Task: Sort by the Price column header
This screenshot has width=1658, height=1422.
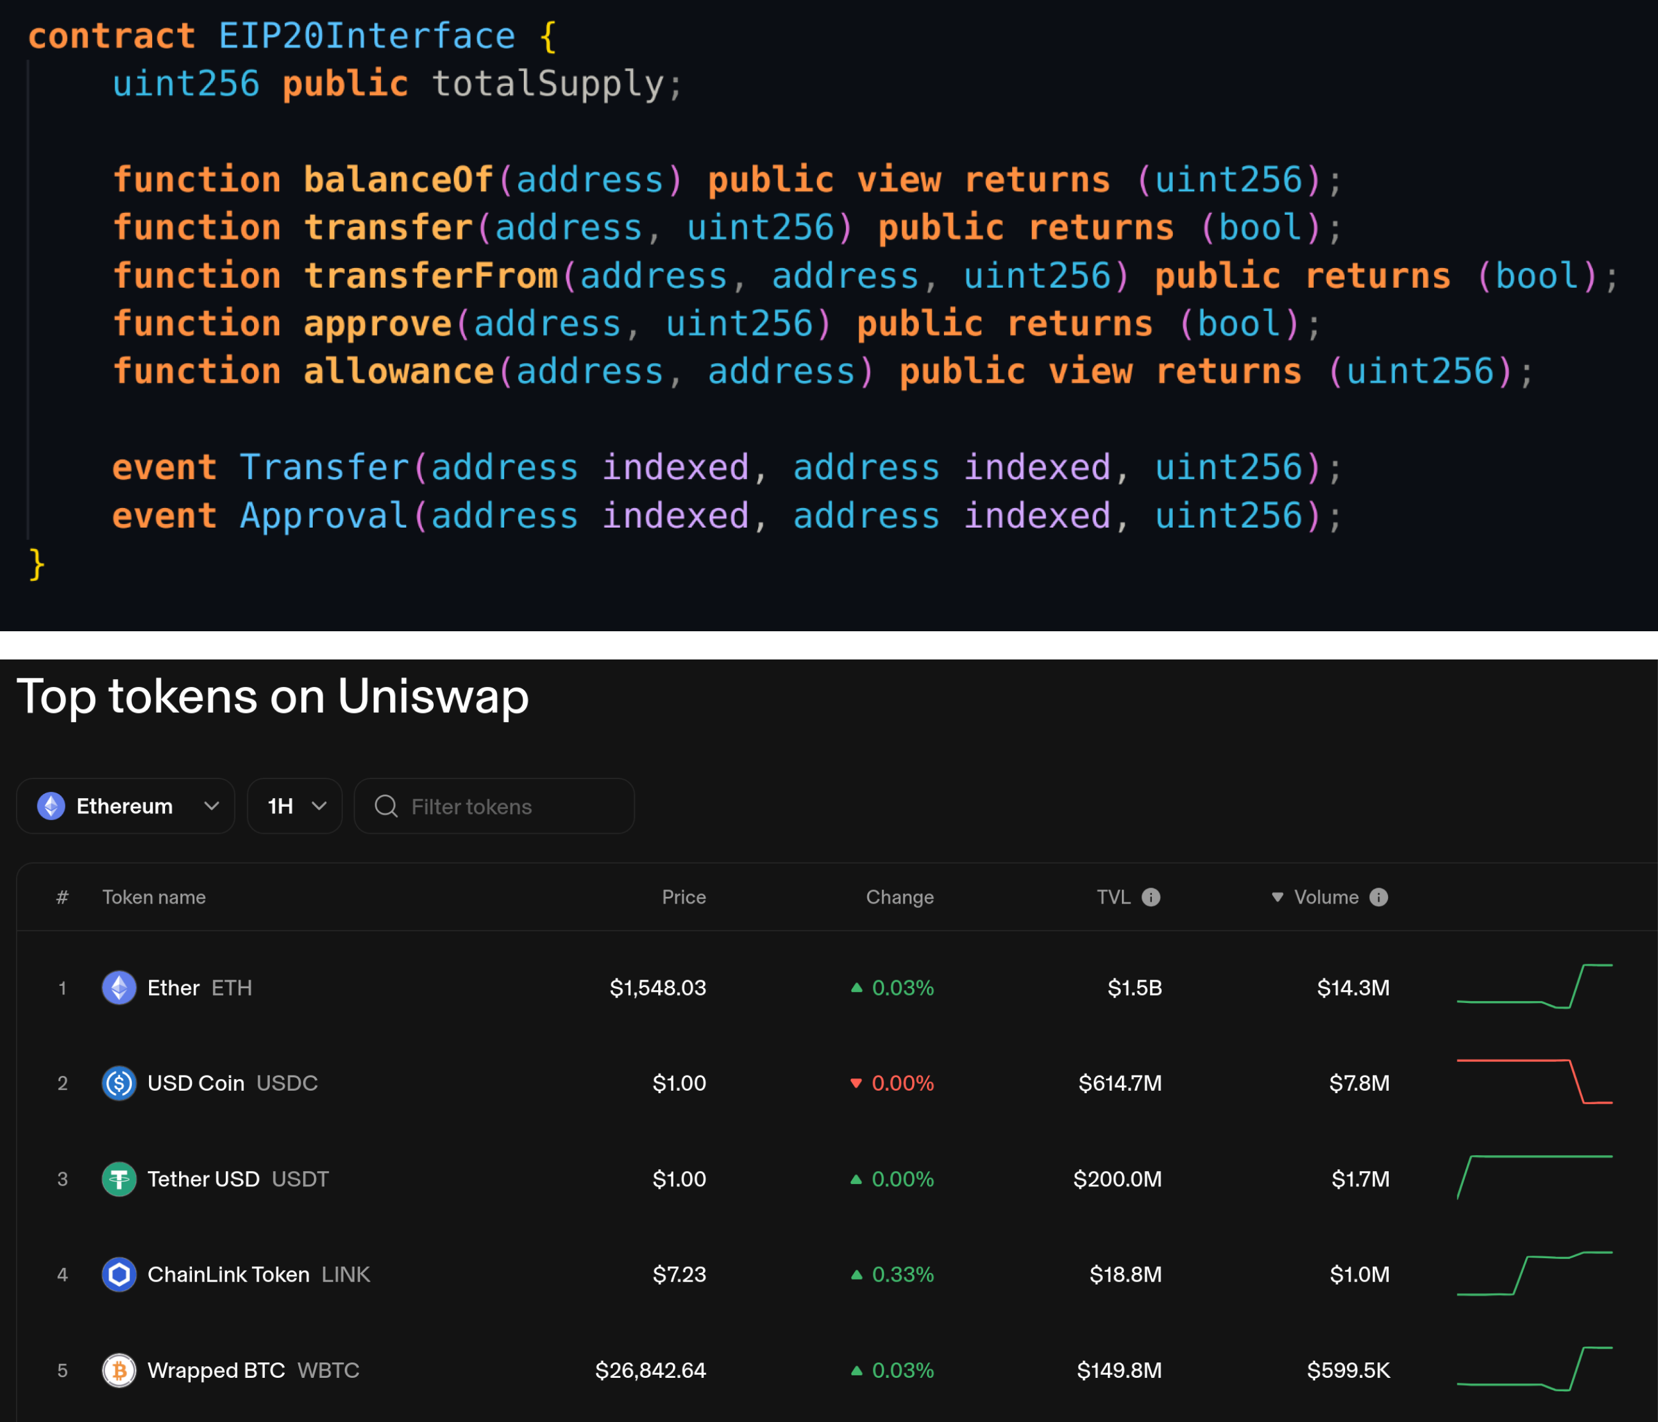Action: coord(683,897)
